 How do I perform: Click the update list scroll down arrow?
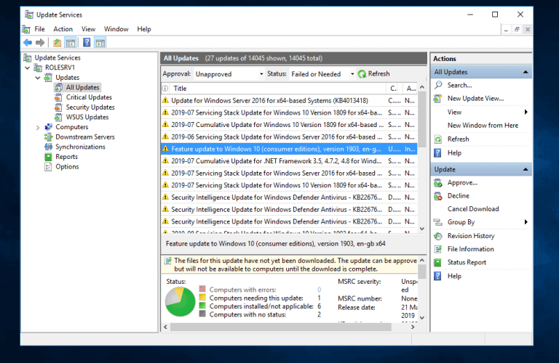click(x=422, y=229)
